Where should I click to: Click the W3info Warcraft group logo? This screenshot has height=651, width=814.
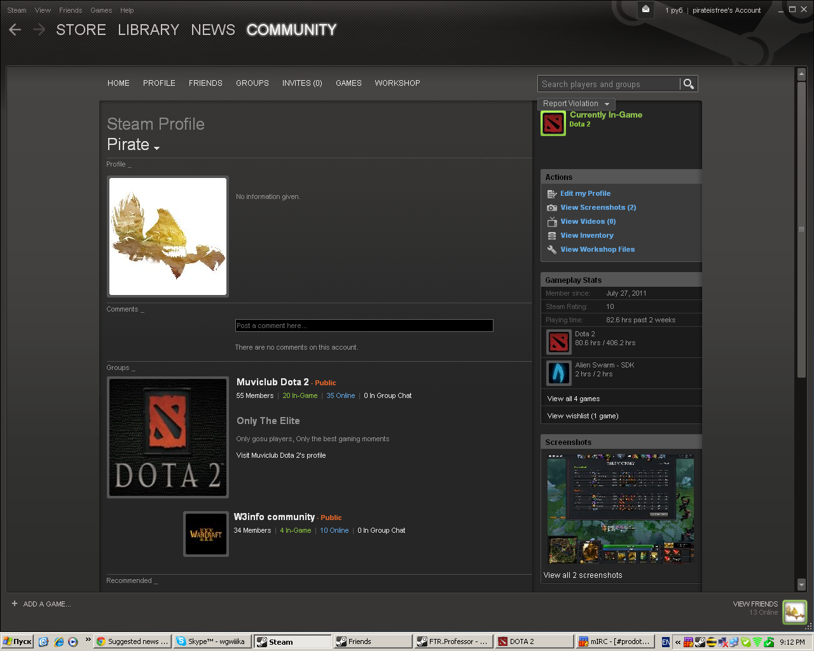point(206,534)
